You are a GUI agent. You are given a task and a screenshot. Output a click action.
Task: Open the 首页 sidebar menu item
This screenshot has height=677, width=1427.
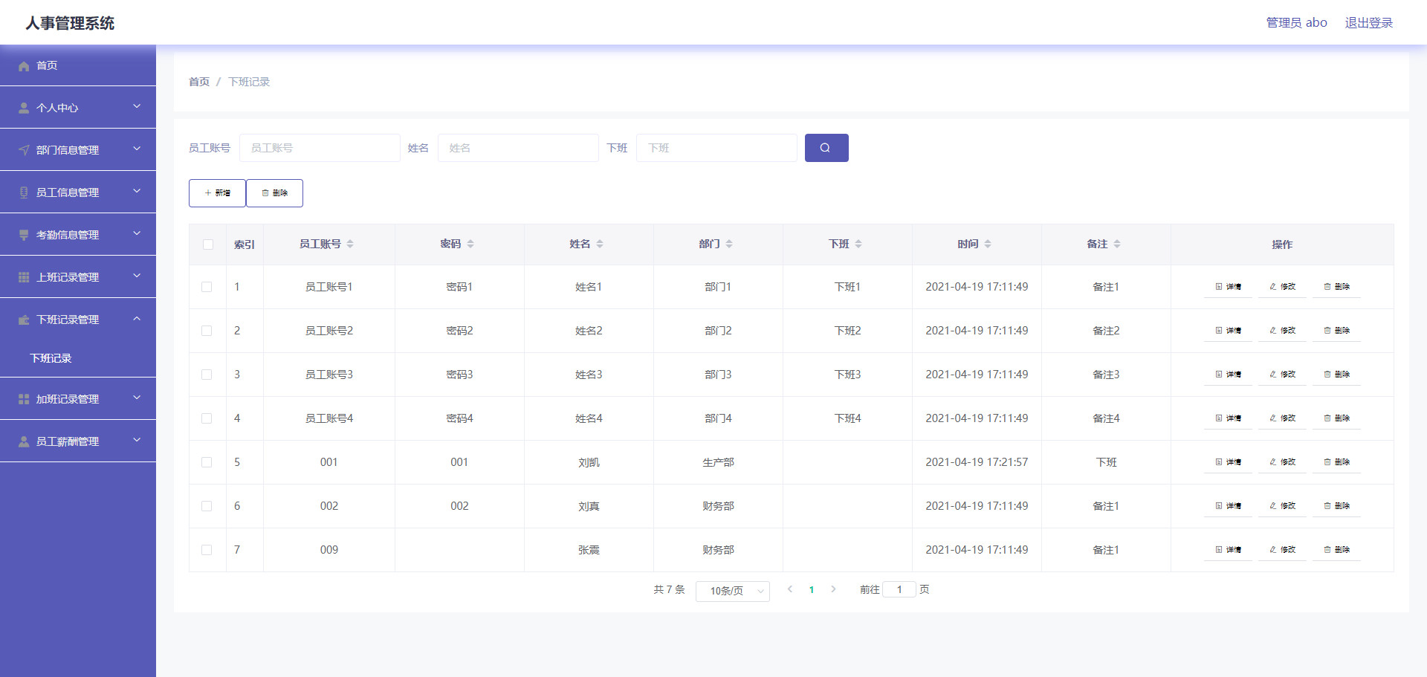point(78,65)
